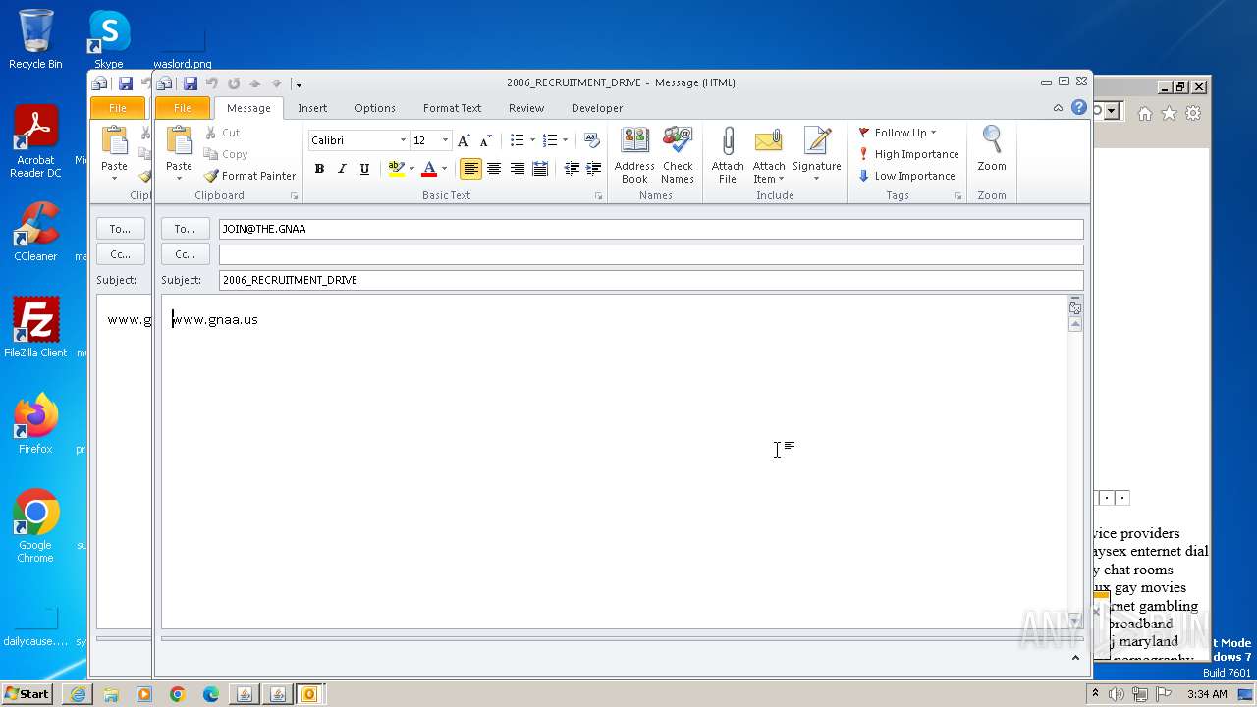The image size is (1257, 707).
Task: Click the Decrease Indent icon
Action: tap(572, 169)
